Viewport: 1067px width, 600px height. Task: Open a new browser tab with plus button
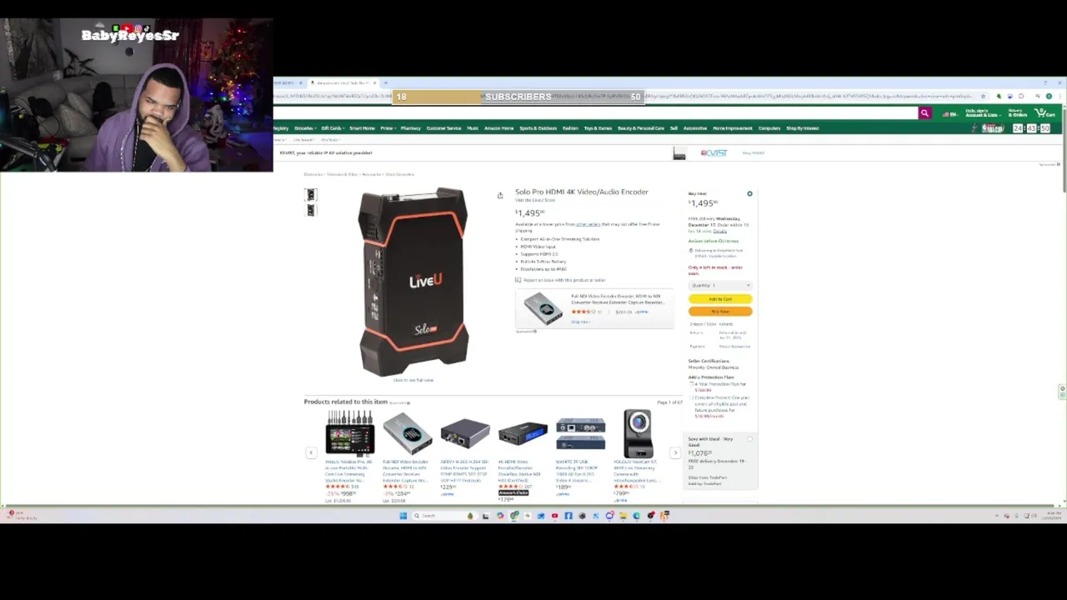point(385,82)
